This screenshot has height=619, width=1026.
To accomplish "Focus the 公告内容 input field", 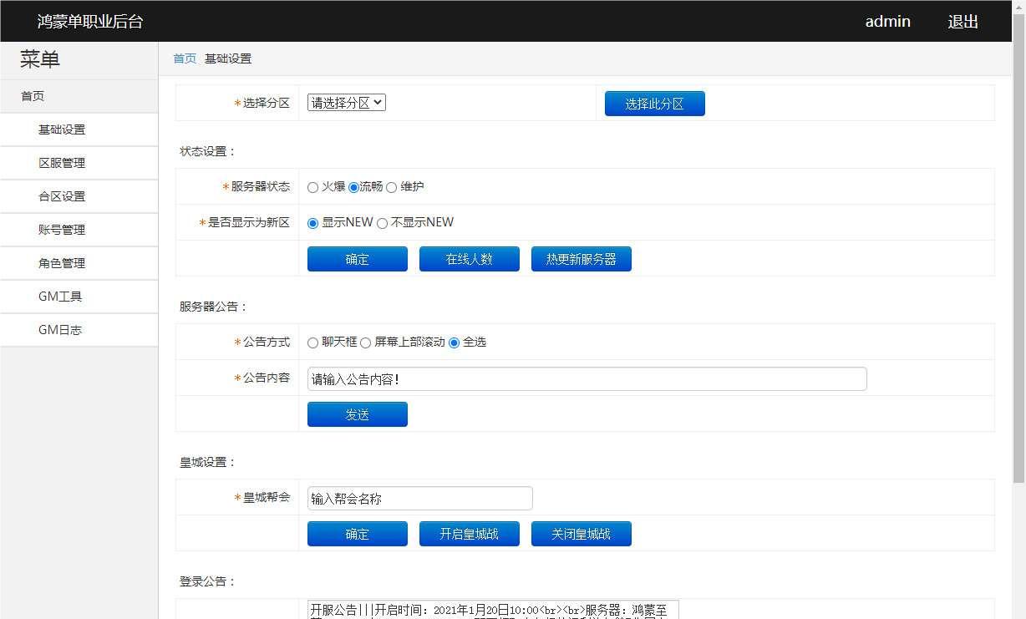I will pos(587,379).
